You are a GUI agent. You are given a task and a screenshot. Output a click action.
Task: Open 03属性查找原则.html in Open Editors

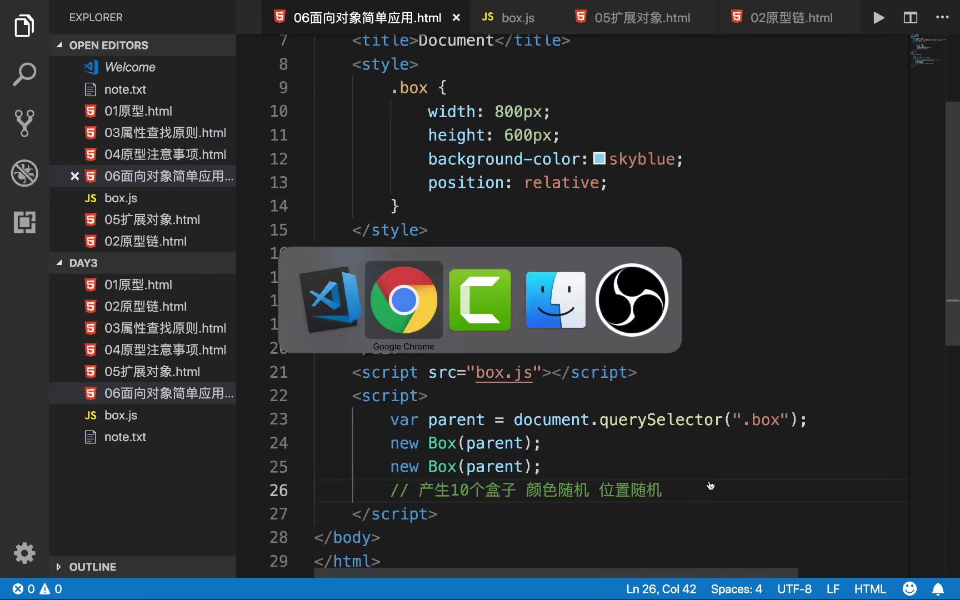(142, 133)
